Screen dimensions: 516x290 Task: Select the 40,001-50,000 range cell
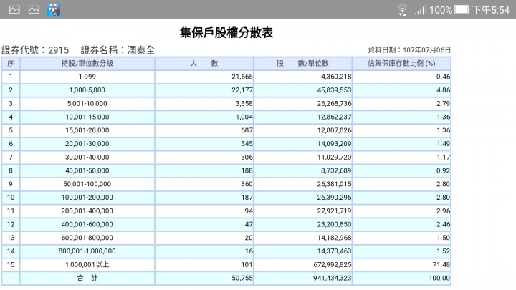pyautogui.click(x=87, y=170)
